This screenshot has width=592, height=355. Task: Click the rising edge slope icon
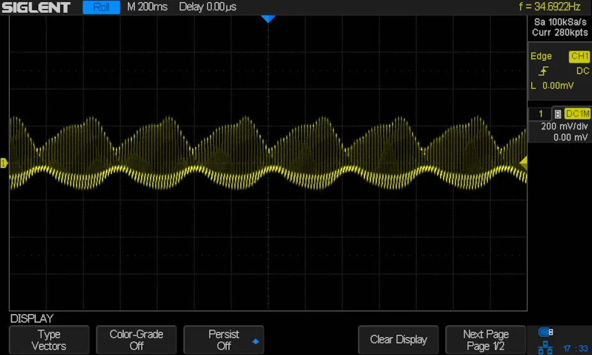point(543,71)
